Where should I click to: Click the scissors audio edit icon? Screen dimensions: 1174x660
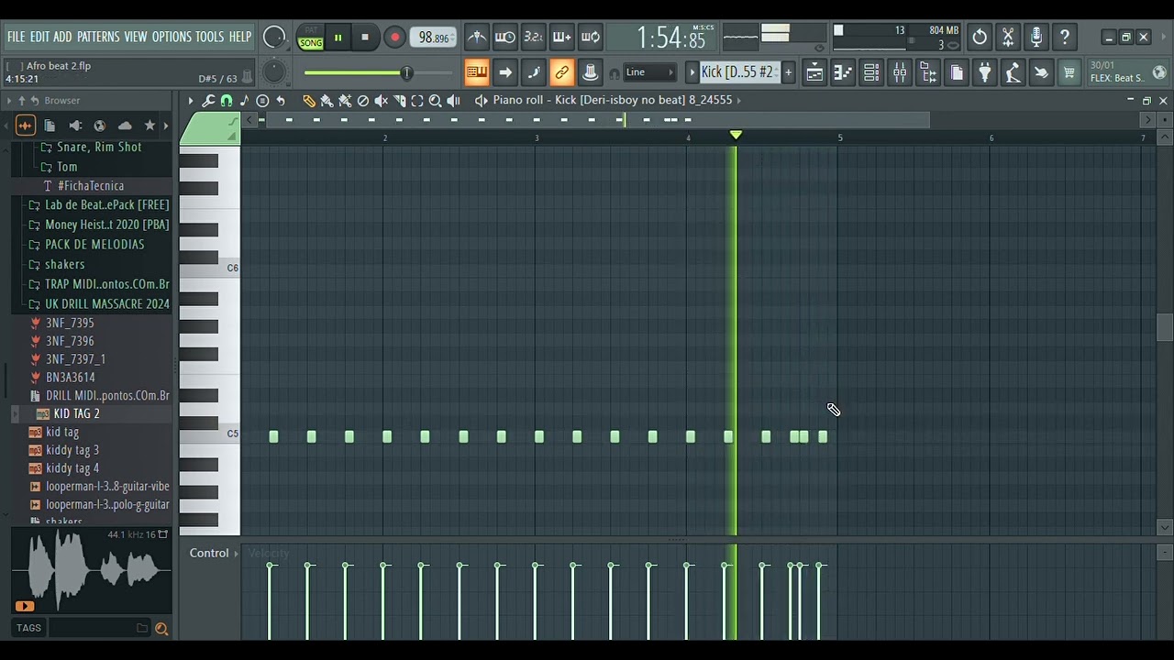(x=1008, y=38)
